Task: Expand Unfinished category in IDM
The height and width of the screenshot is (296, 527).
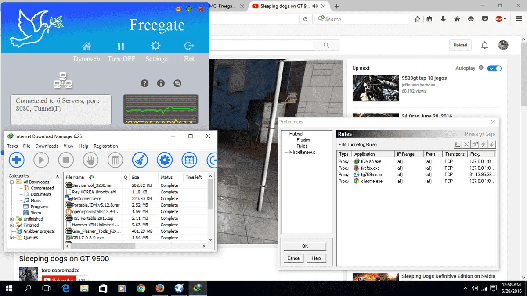Action: [12, 219]
